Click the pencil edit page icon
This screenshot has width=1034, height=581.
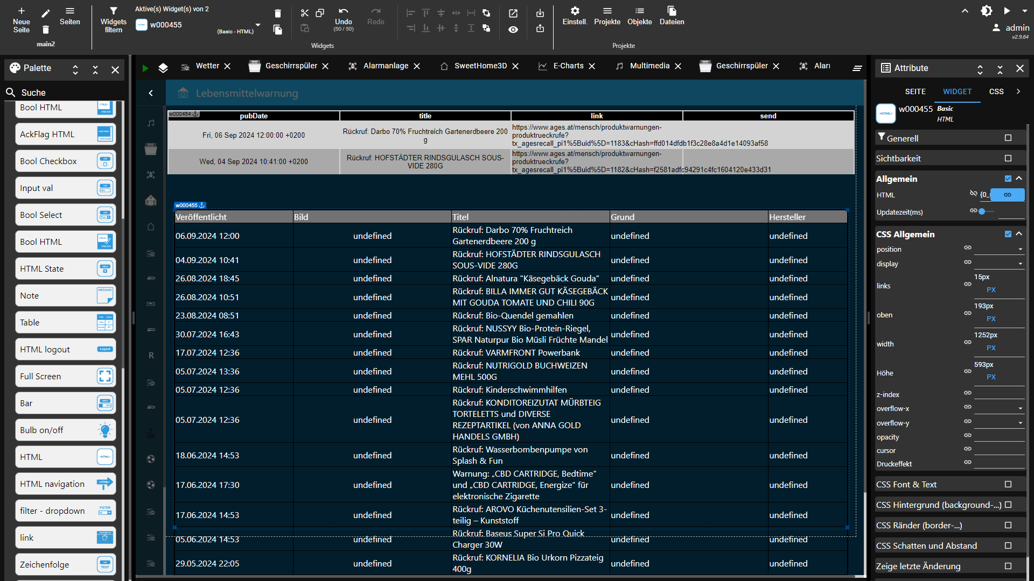(x=46, y=13)
